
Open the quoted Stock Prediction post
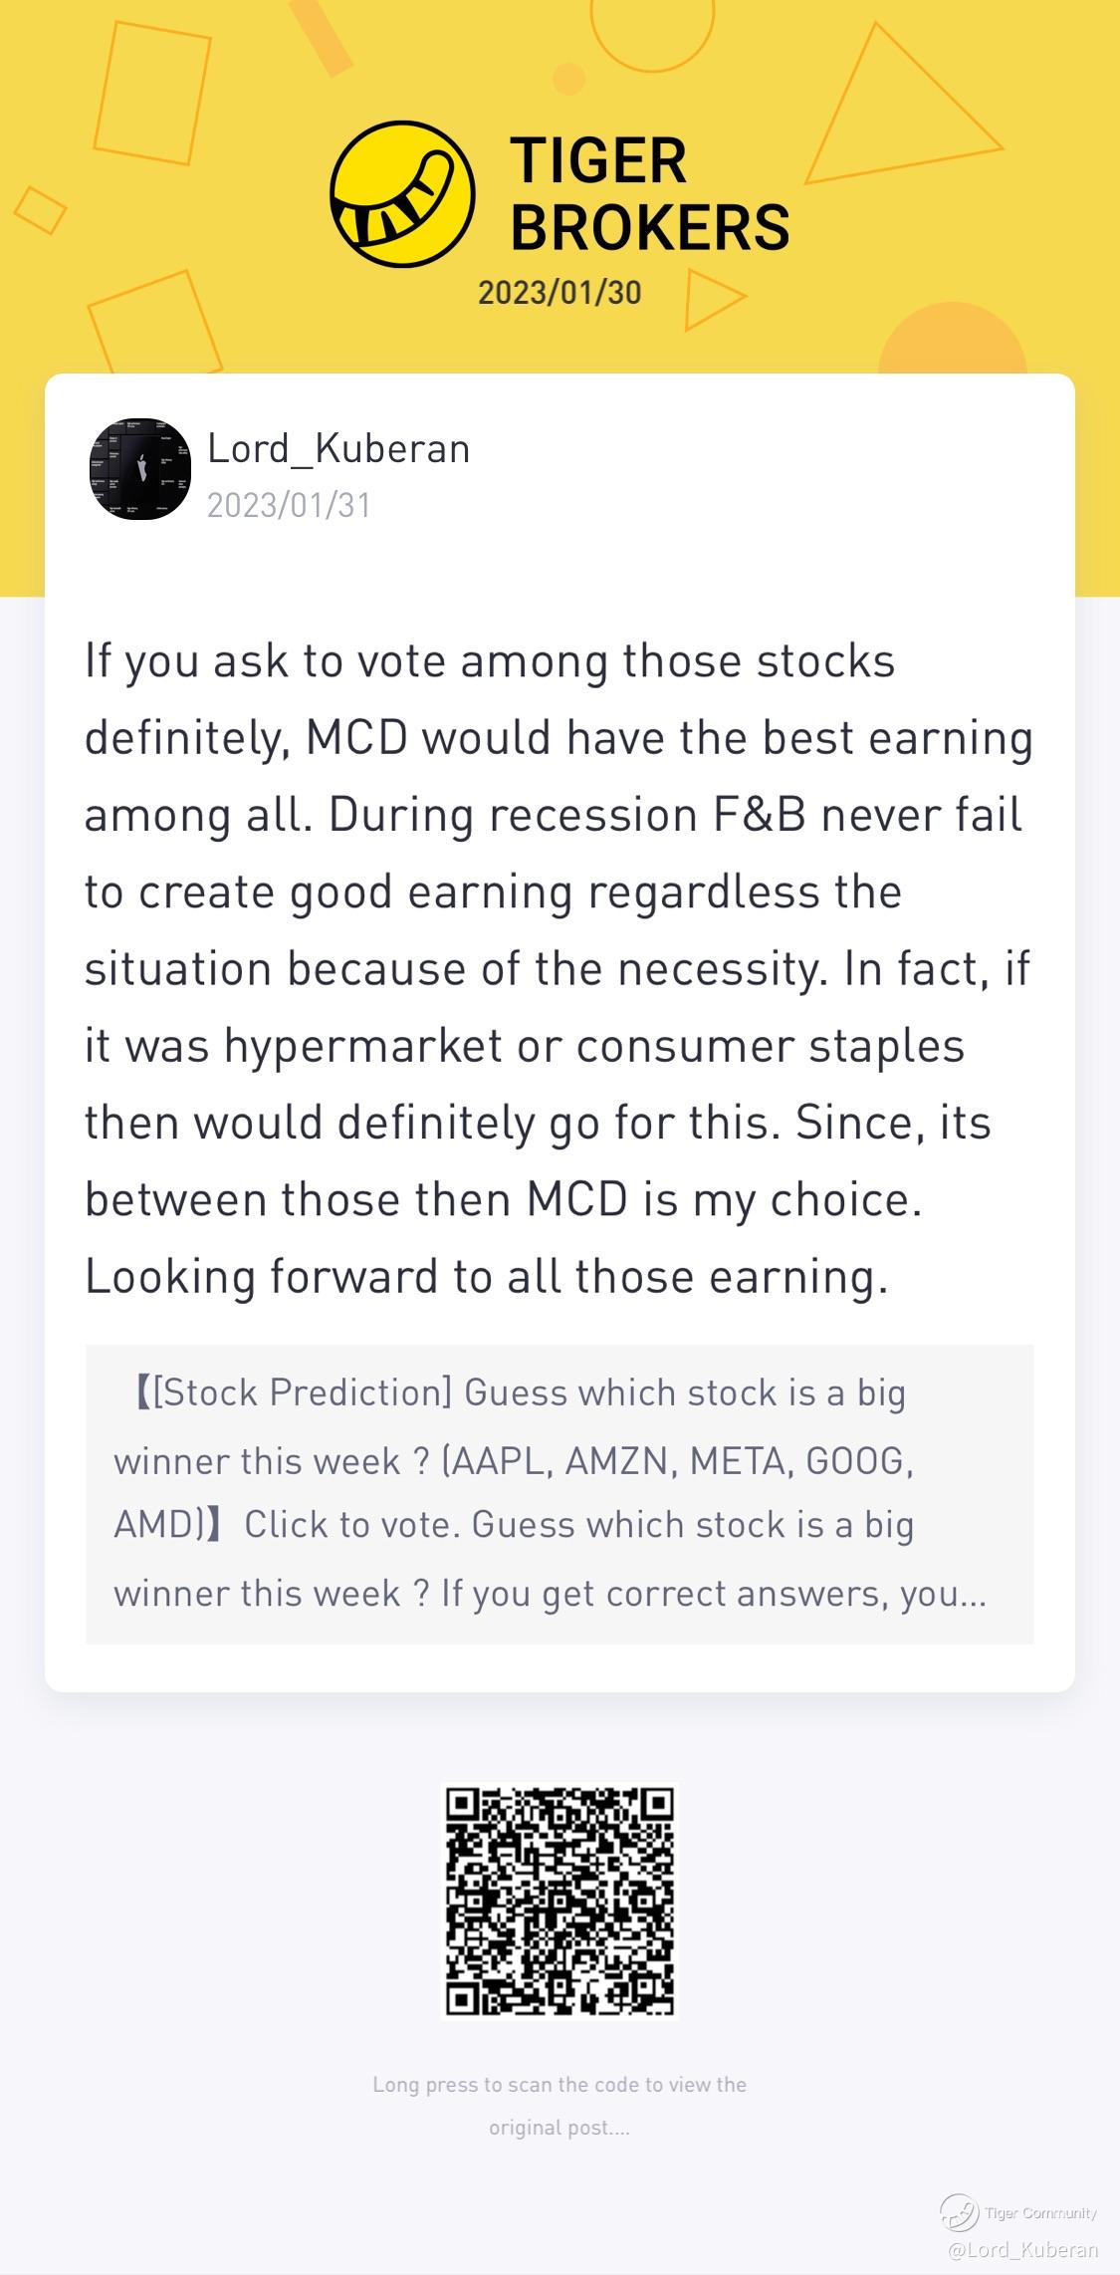pos(560,1494)
